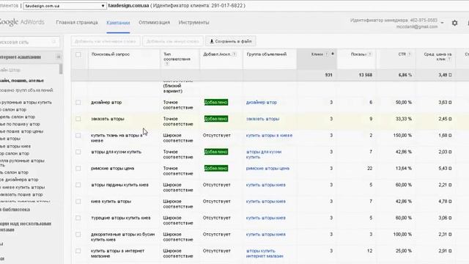This screenshot has width=469, height=264.
Task: Check the row 'киев купить шторы'
Action: 78,202
